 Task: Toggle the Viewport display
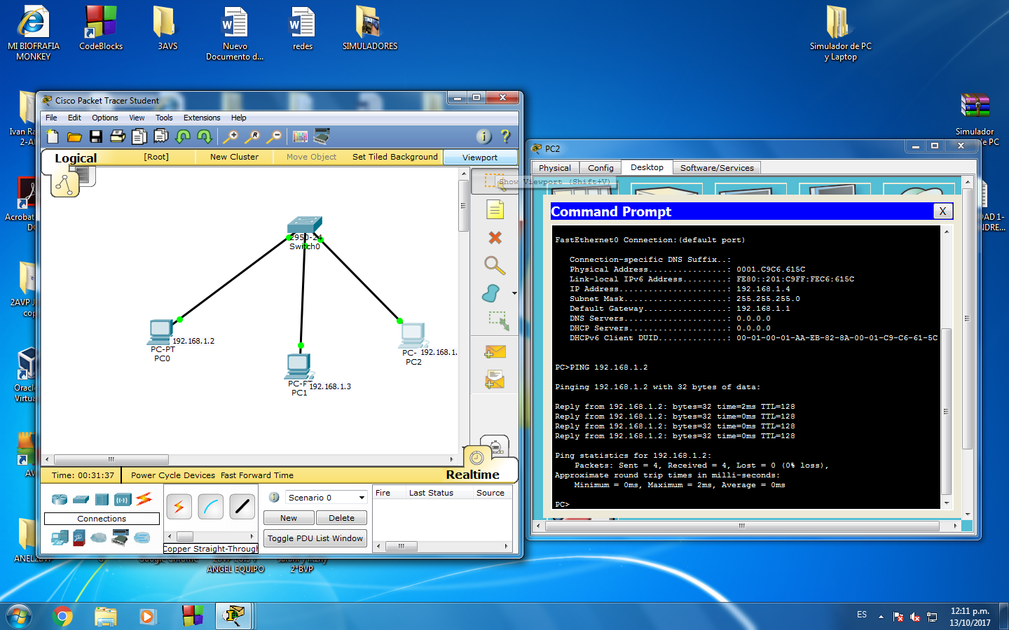coord(480,157)
